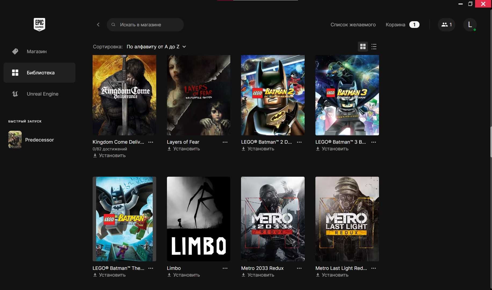This screenshot has width=492, height=290.
Task: Click the Epic Games logo
Action: click(39, 24)
